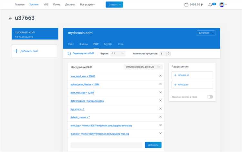The image size is (242, 152).
Task: Remove the log_errors setting
Action: coord(160,109)
